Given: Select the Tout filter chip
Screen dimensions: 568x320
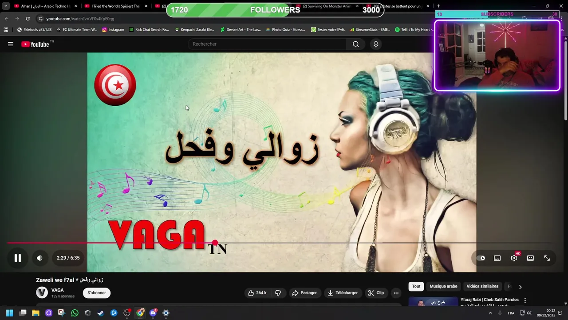Looking at the screenshot, I should (416, 287).
